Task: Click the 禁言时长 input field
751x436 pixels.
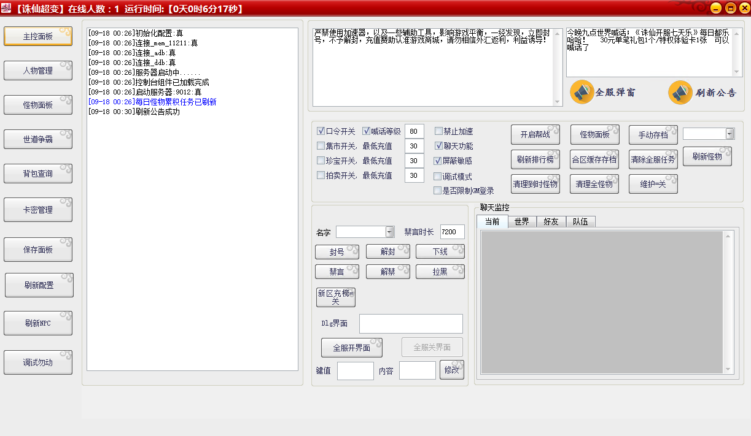Action: pyautogui.click(x=452, y=232)
